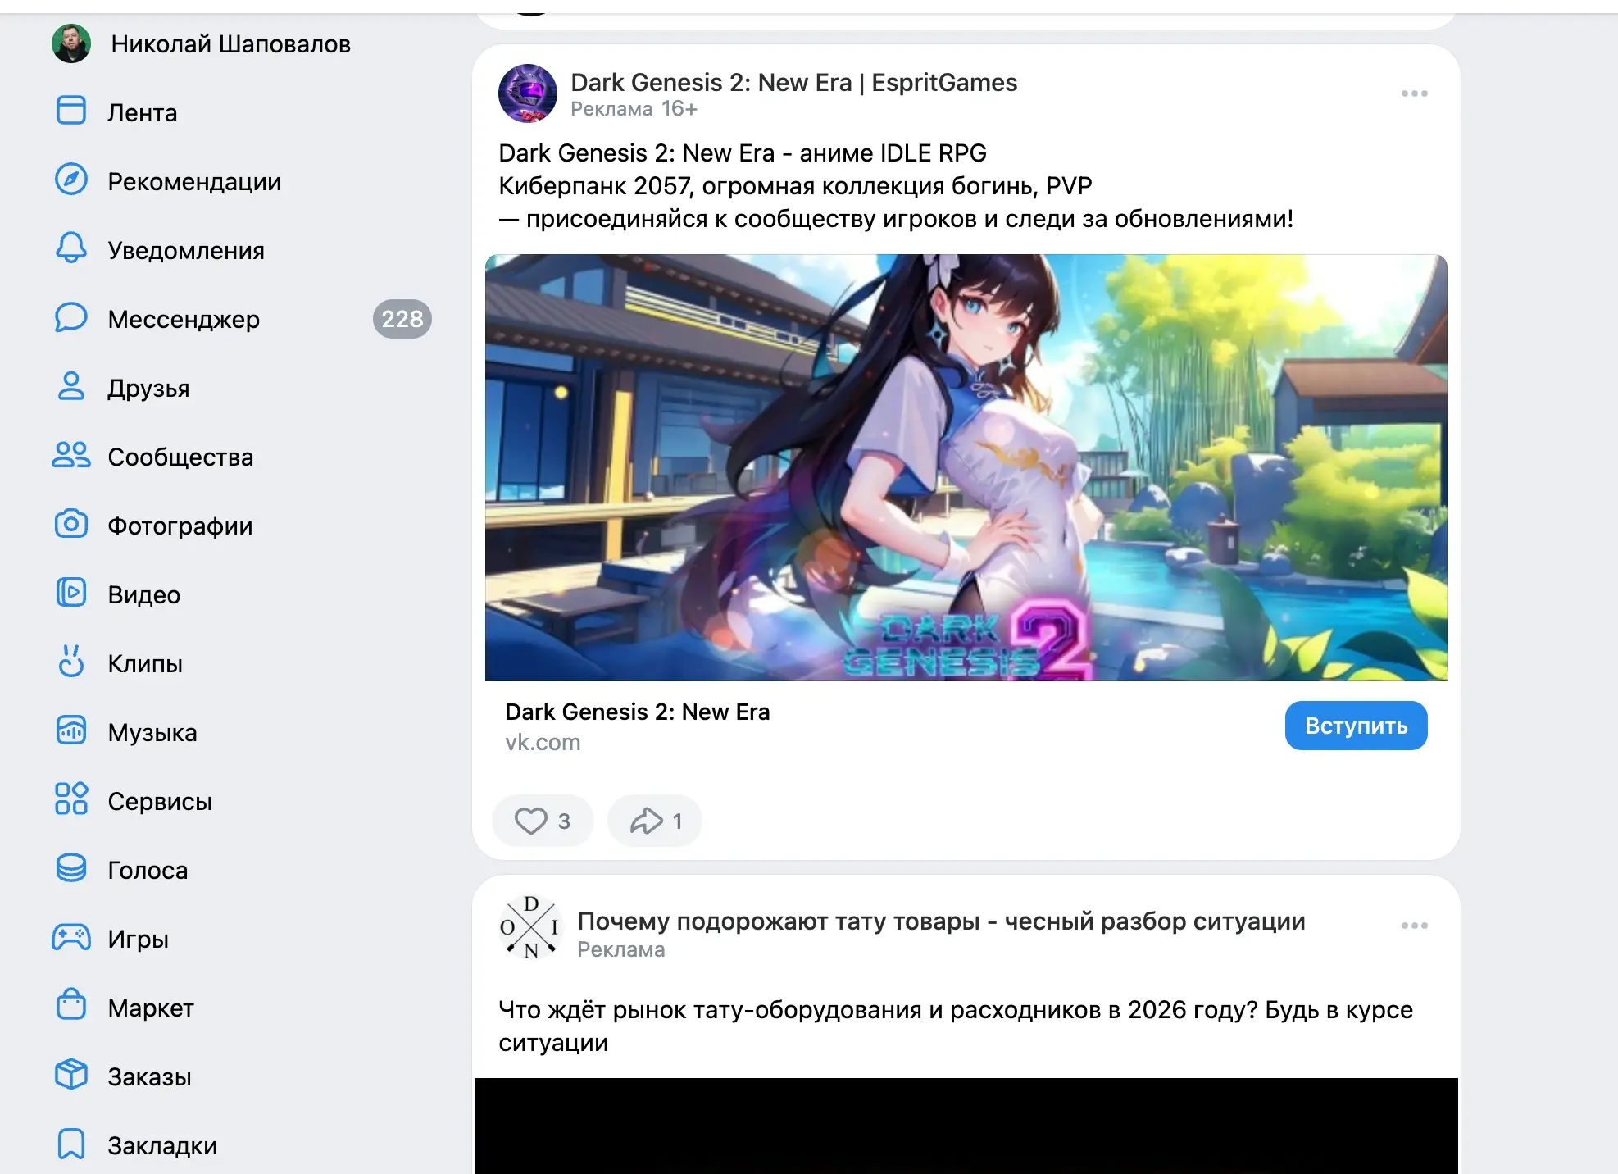Viewport: 1618px width, 1174px height.
Task: Select Мессенджер menu item
Action: (x=184, y=319)
